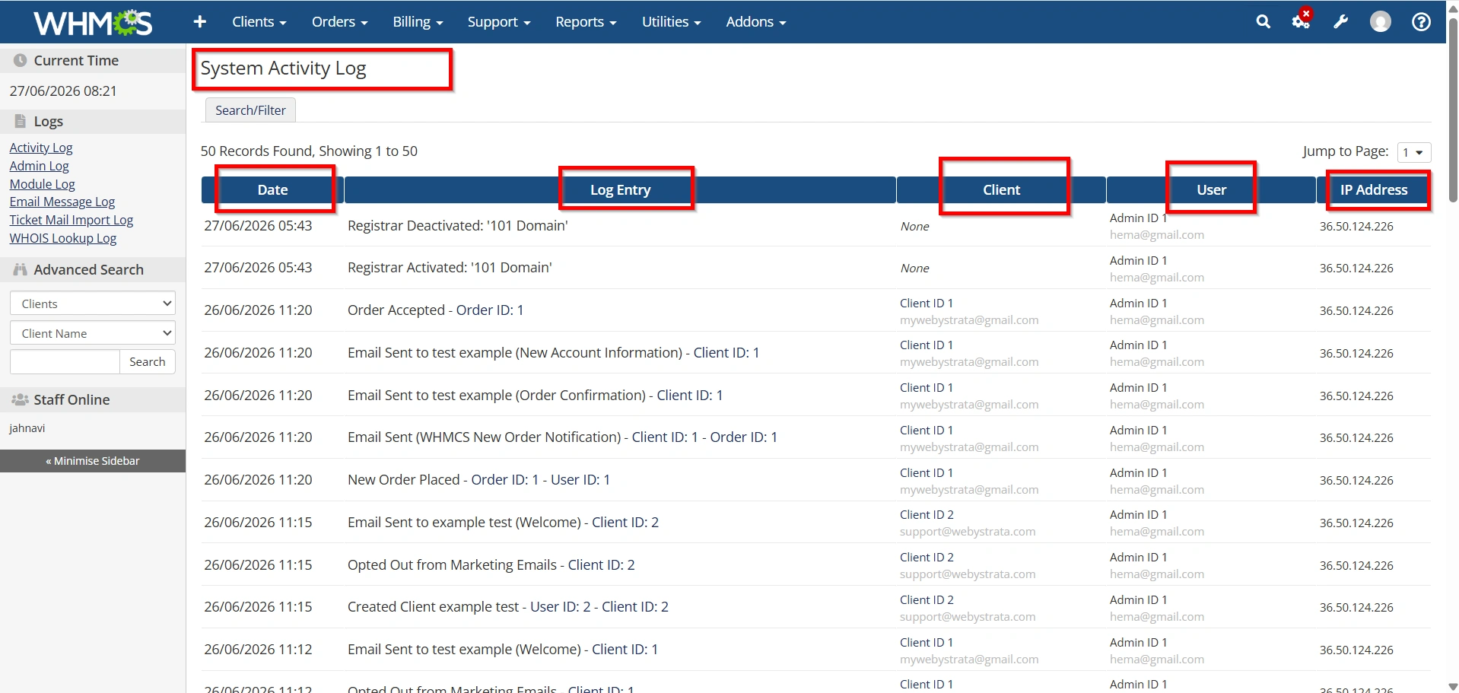Open the Client Name field dropdown
Screen dimensions: 1459x693
(x=93, y=333)
